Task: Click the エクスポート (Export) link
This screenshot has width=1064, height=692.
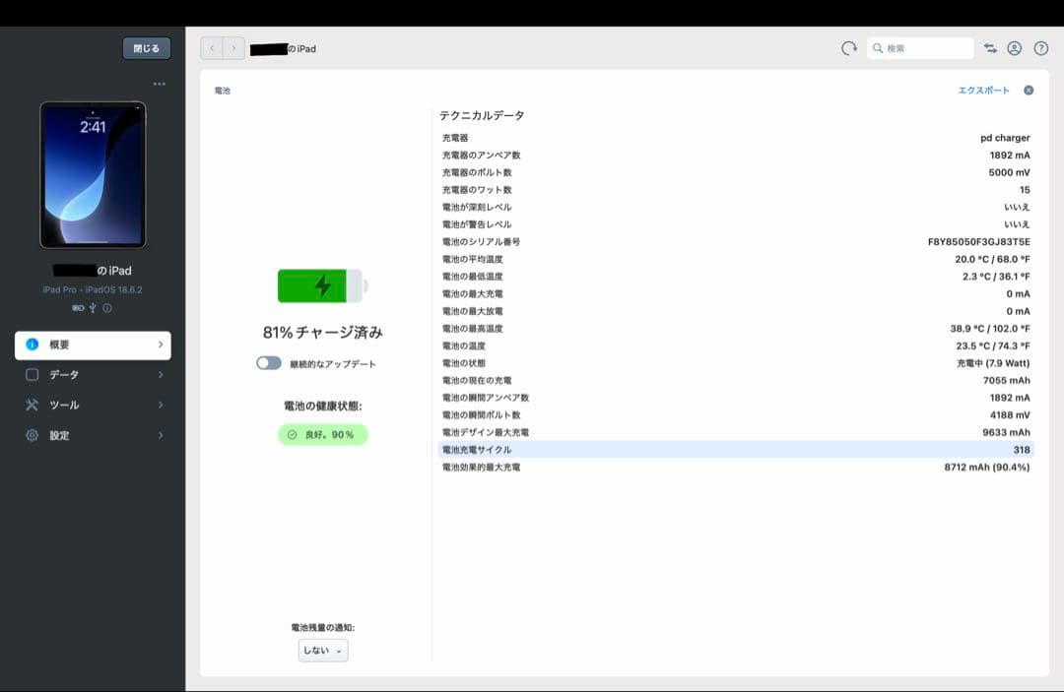Action: [x=983, y=90]
